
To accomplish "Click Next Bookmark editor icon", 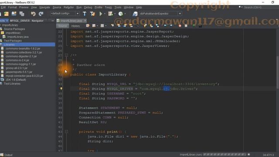I will [x=151, y=26].
